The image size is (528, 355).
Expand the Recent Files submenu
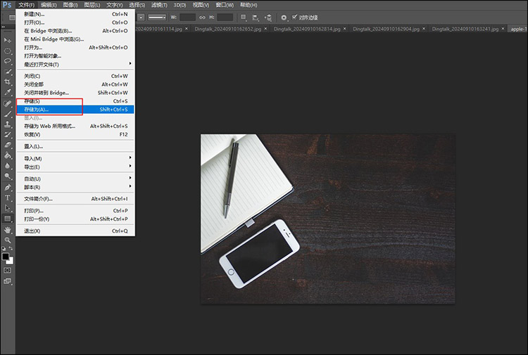75,64
